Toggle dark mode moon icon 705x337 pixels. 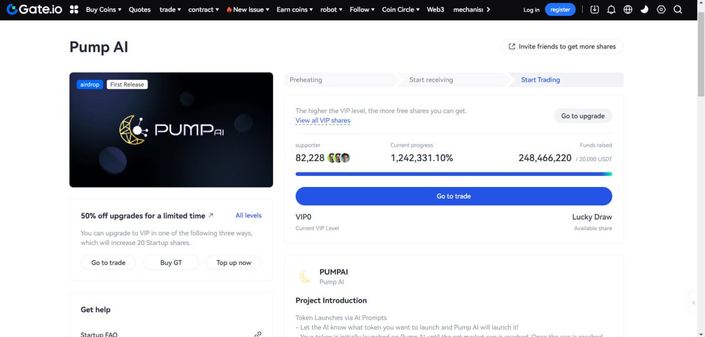tap(644, 9)
